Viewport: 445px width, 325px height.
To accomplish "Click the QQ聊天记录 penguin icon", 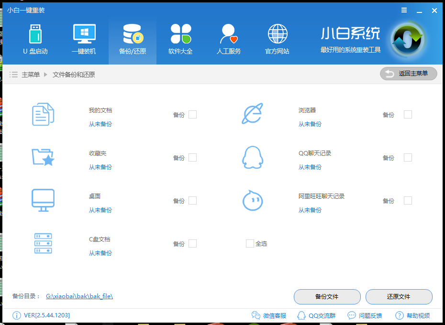I will click(x=252, y=157).
